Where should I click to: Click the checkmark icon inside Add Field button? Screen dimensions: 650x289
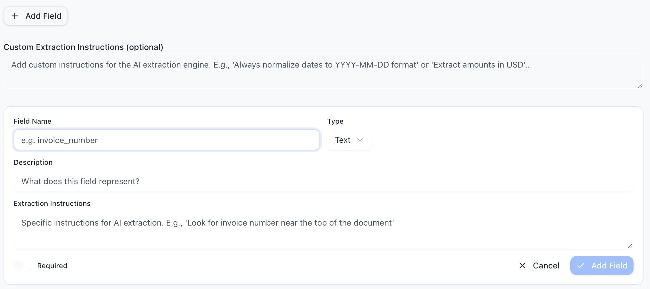[581, 266]
